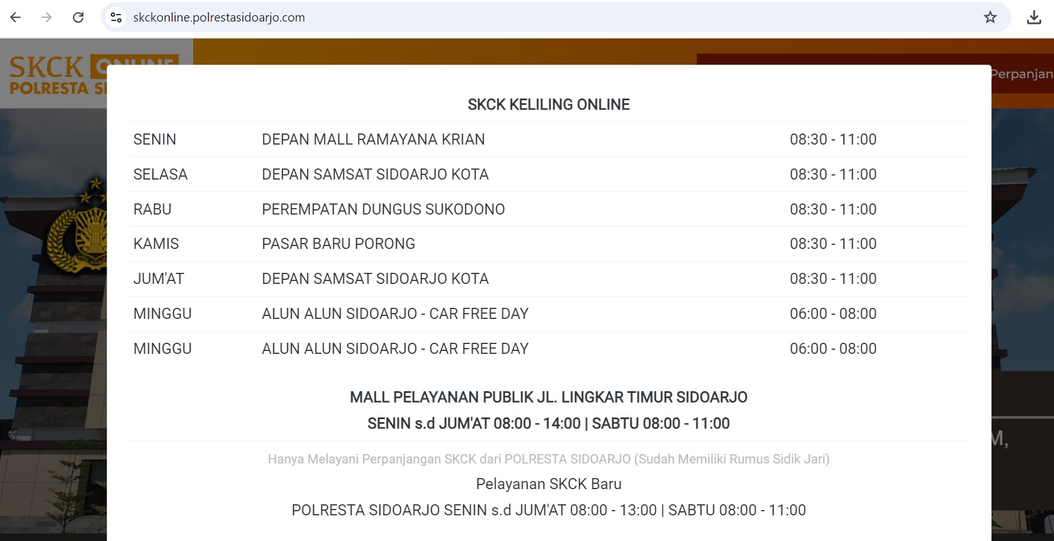The height and width of the screenshot is (541, 1054).
Task: Click Perempatan Dungus Sukodono location
Action: coord(383,209)
